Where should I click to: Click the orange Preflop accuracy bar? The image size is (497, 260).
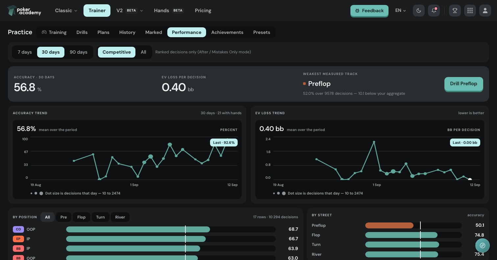click(x=389, y=225)
